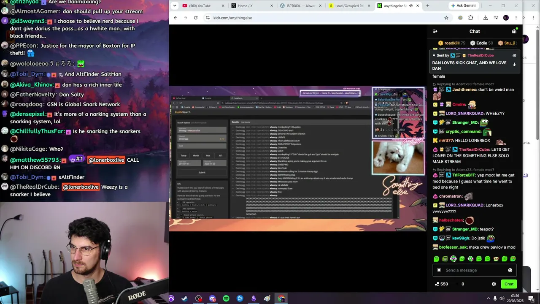
Task: View site information for kick.com
Action: click(x=208, y=18)
